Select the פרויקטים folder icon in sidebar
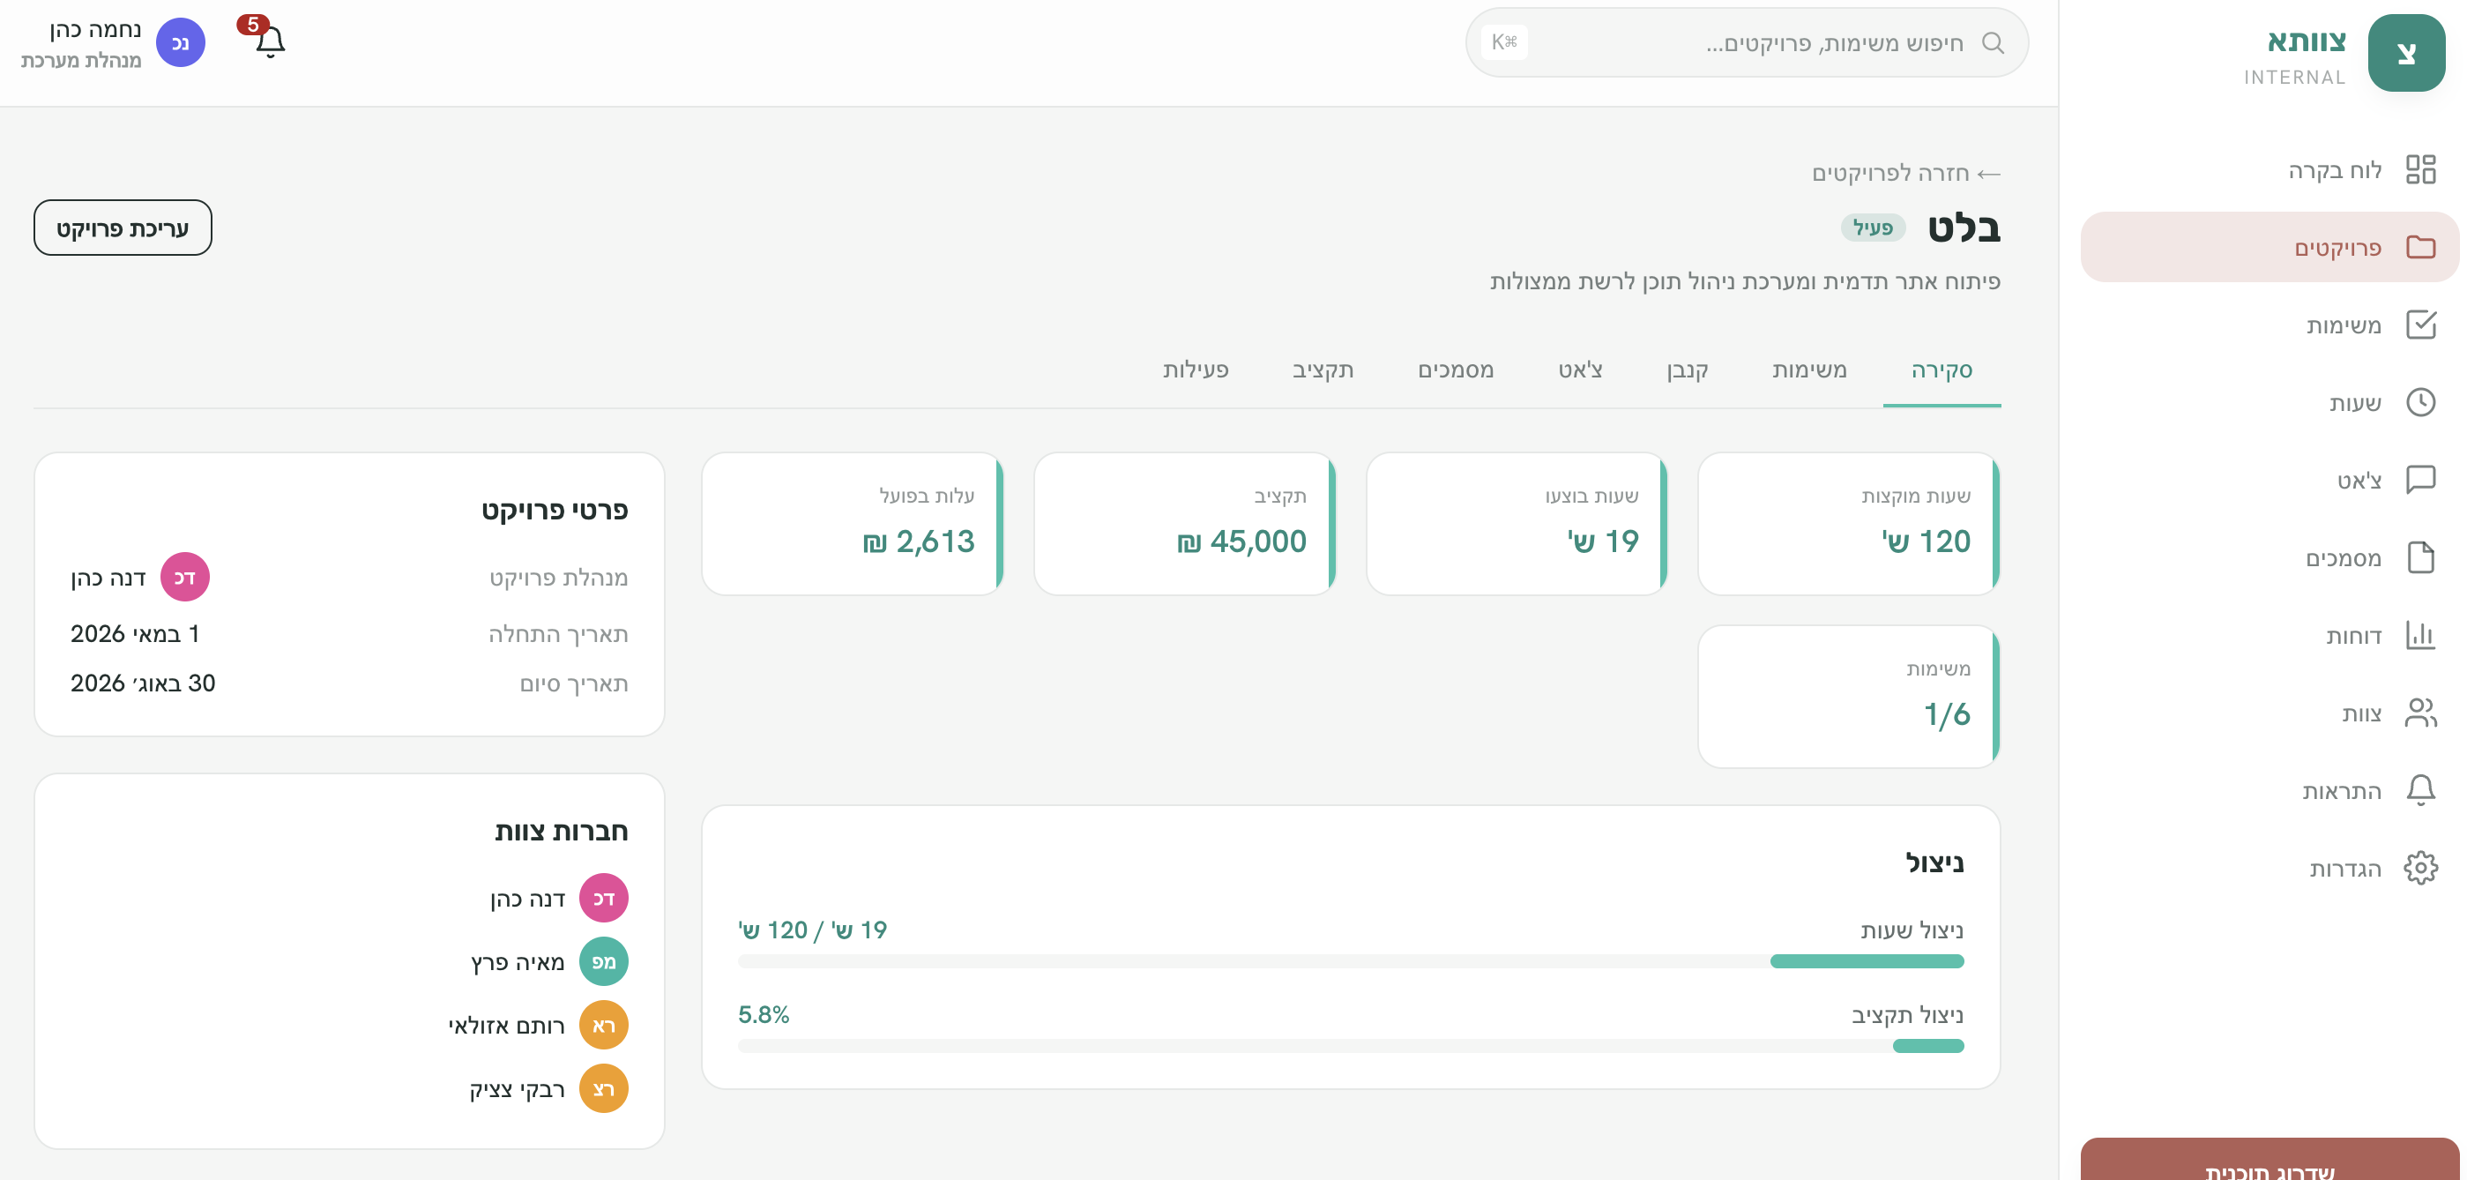The height and width of the screenshot is (1180, 2467). point(2420,247)
